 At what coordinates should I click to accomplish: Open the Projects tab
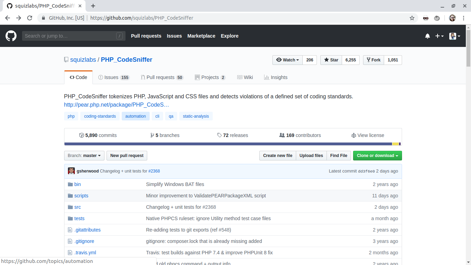(210, 77)
